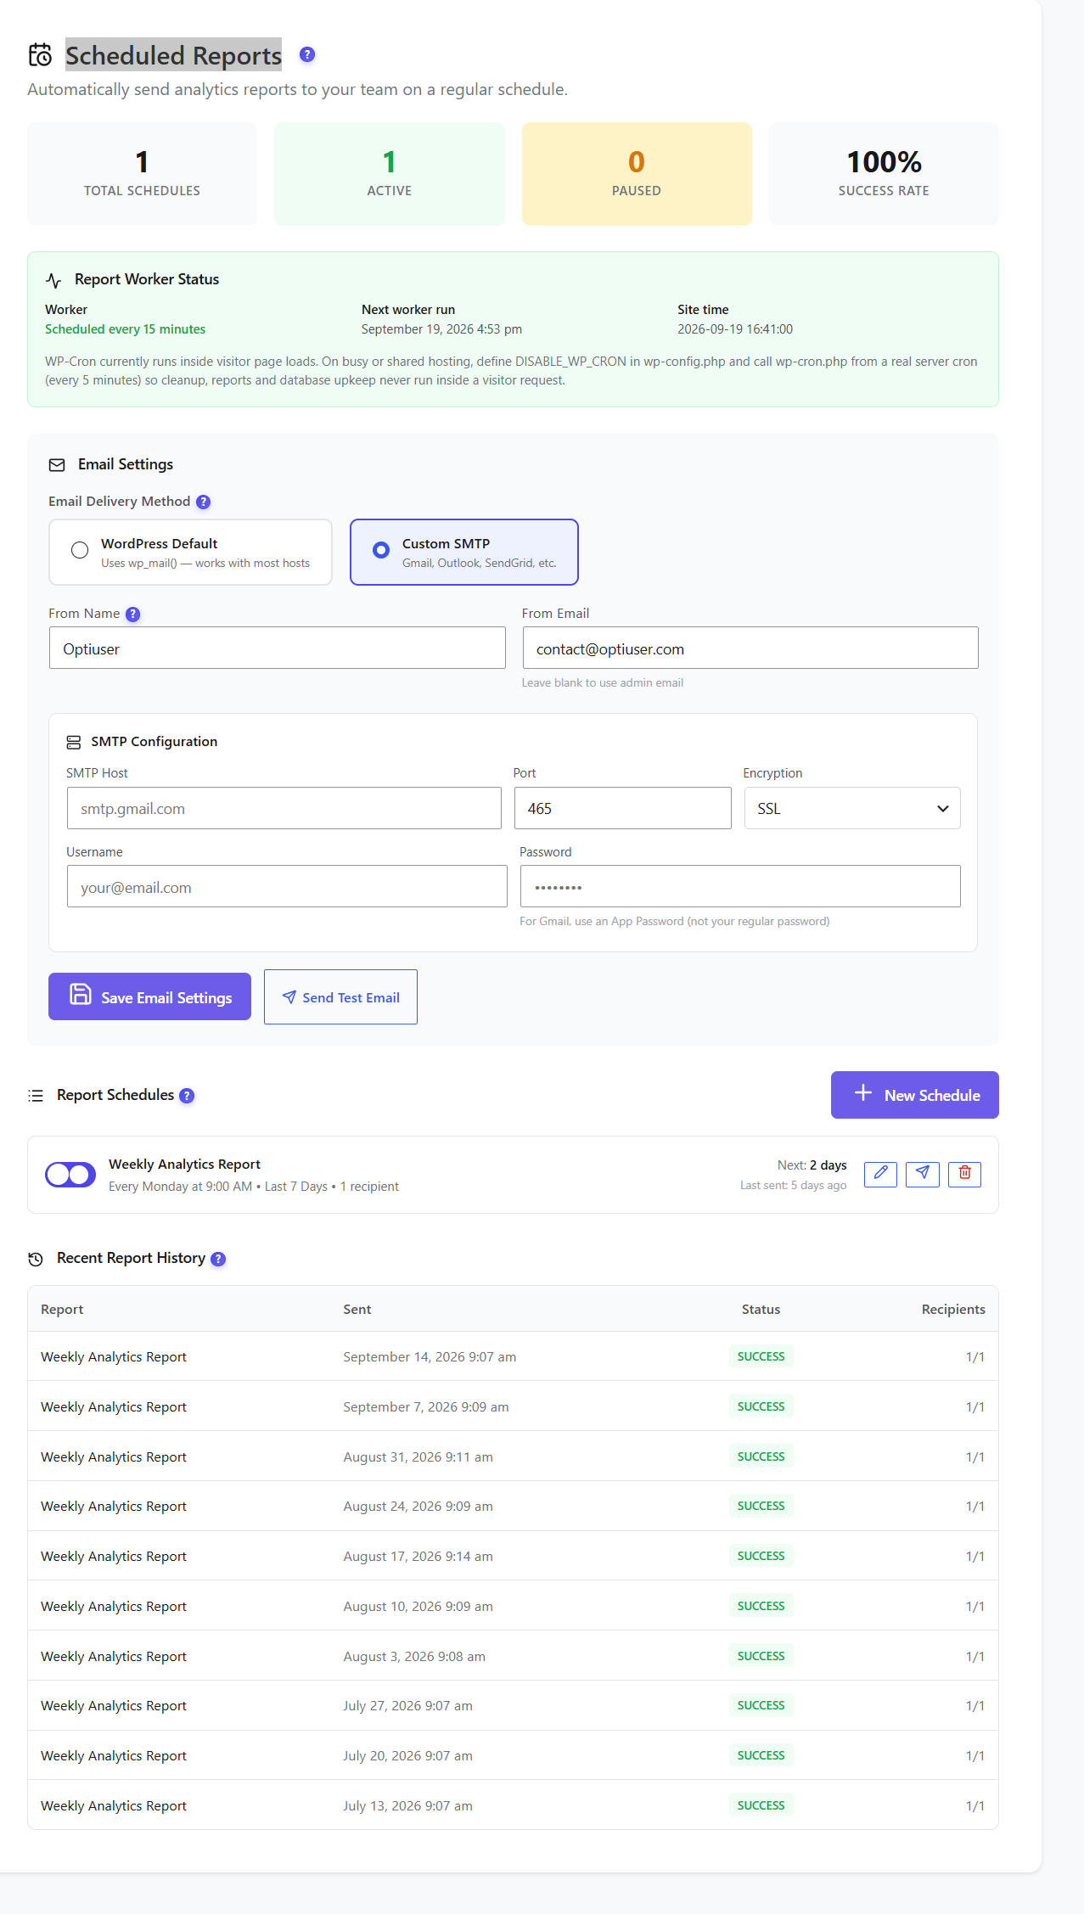Click history entry 'August 3, 2026 9:08 am'

[x=414, y=1656]
